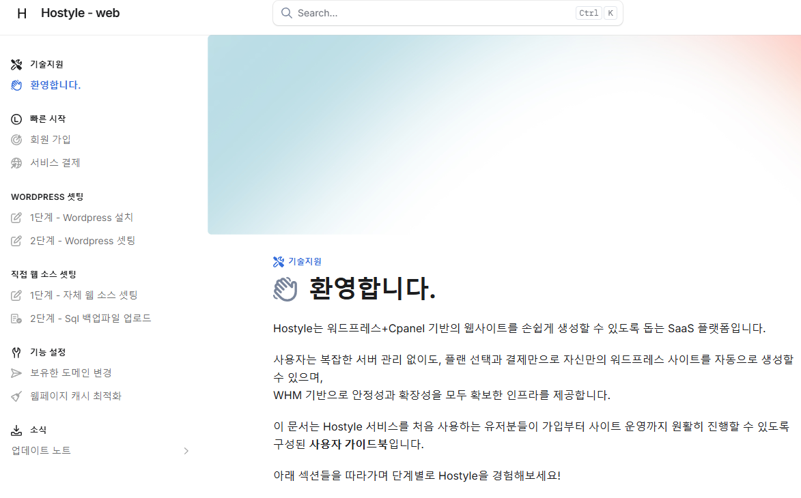Click the globe icon beside 서비스 결제
This screenshot has width=801, height=498.
[16, 163]
